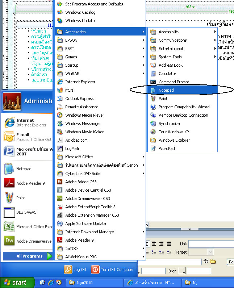Click the Outlook Express icon
234x288 pixels.
coord(60,99)
